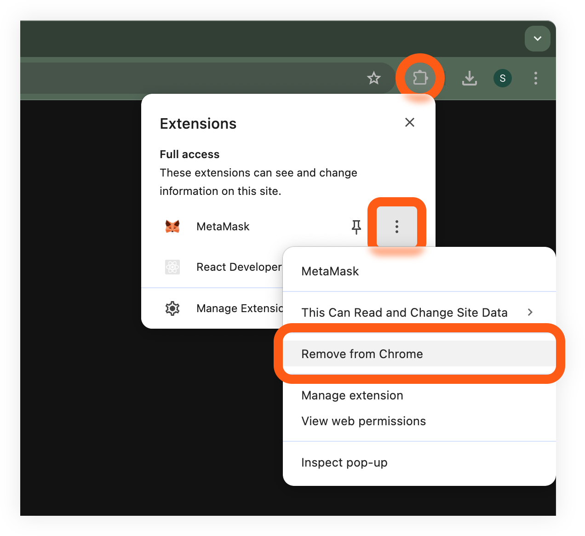
Task: Click the Full access heading text
Action: 189,154
